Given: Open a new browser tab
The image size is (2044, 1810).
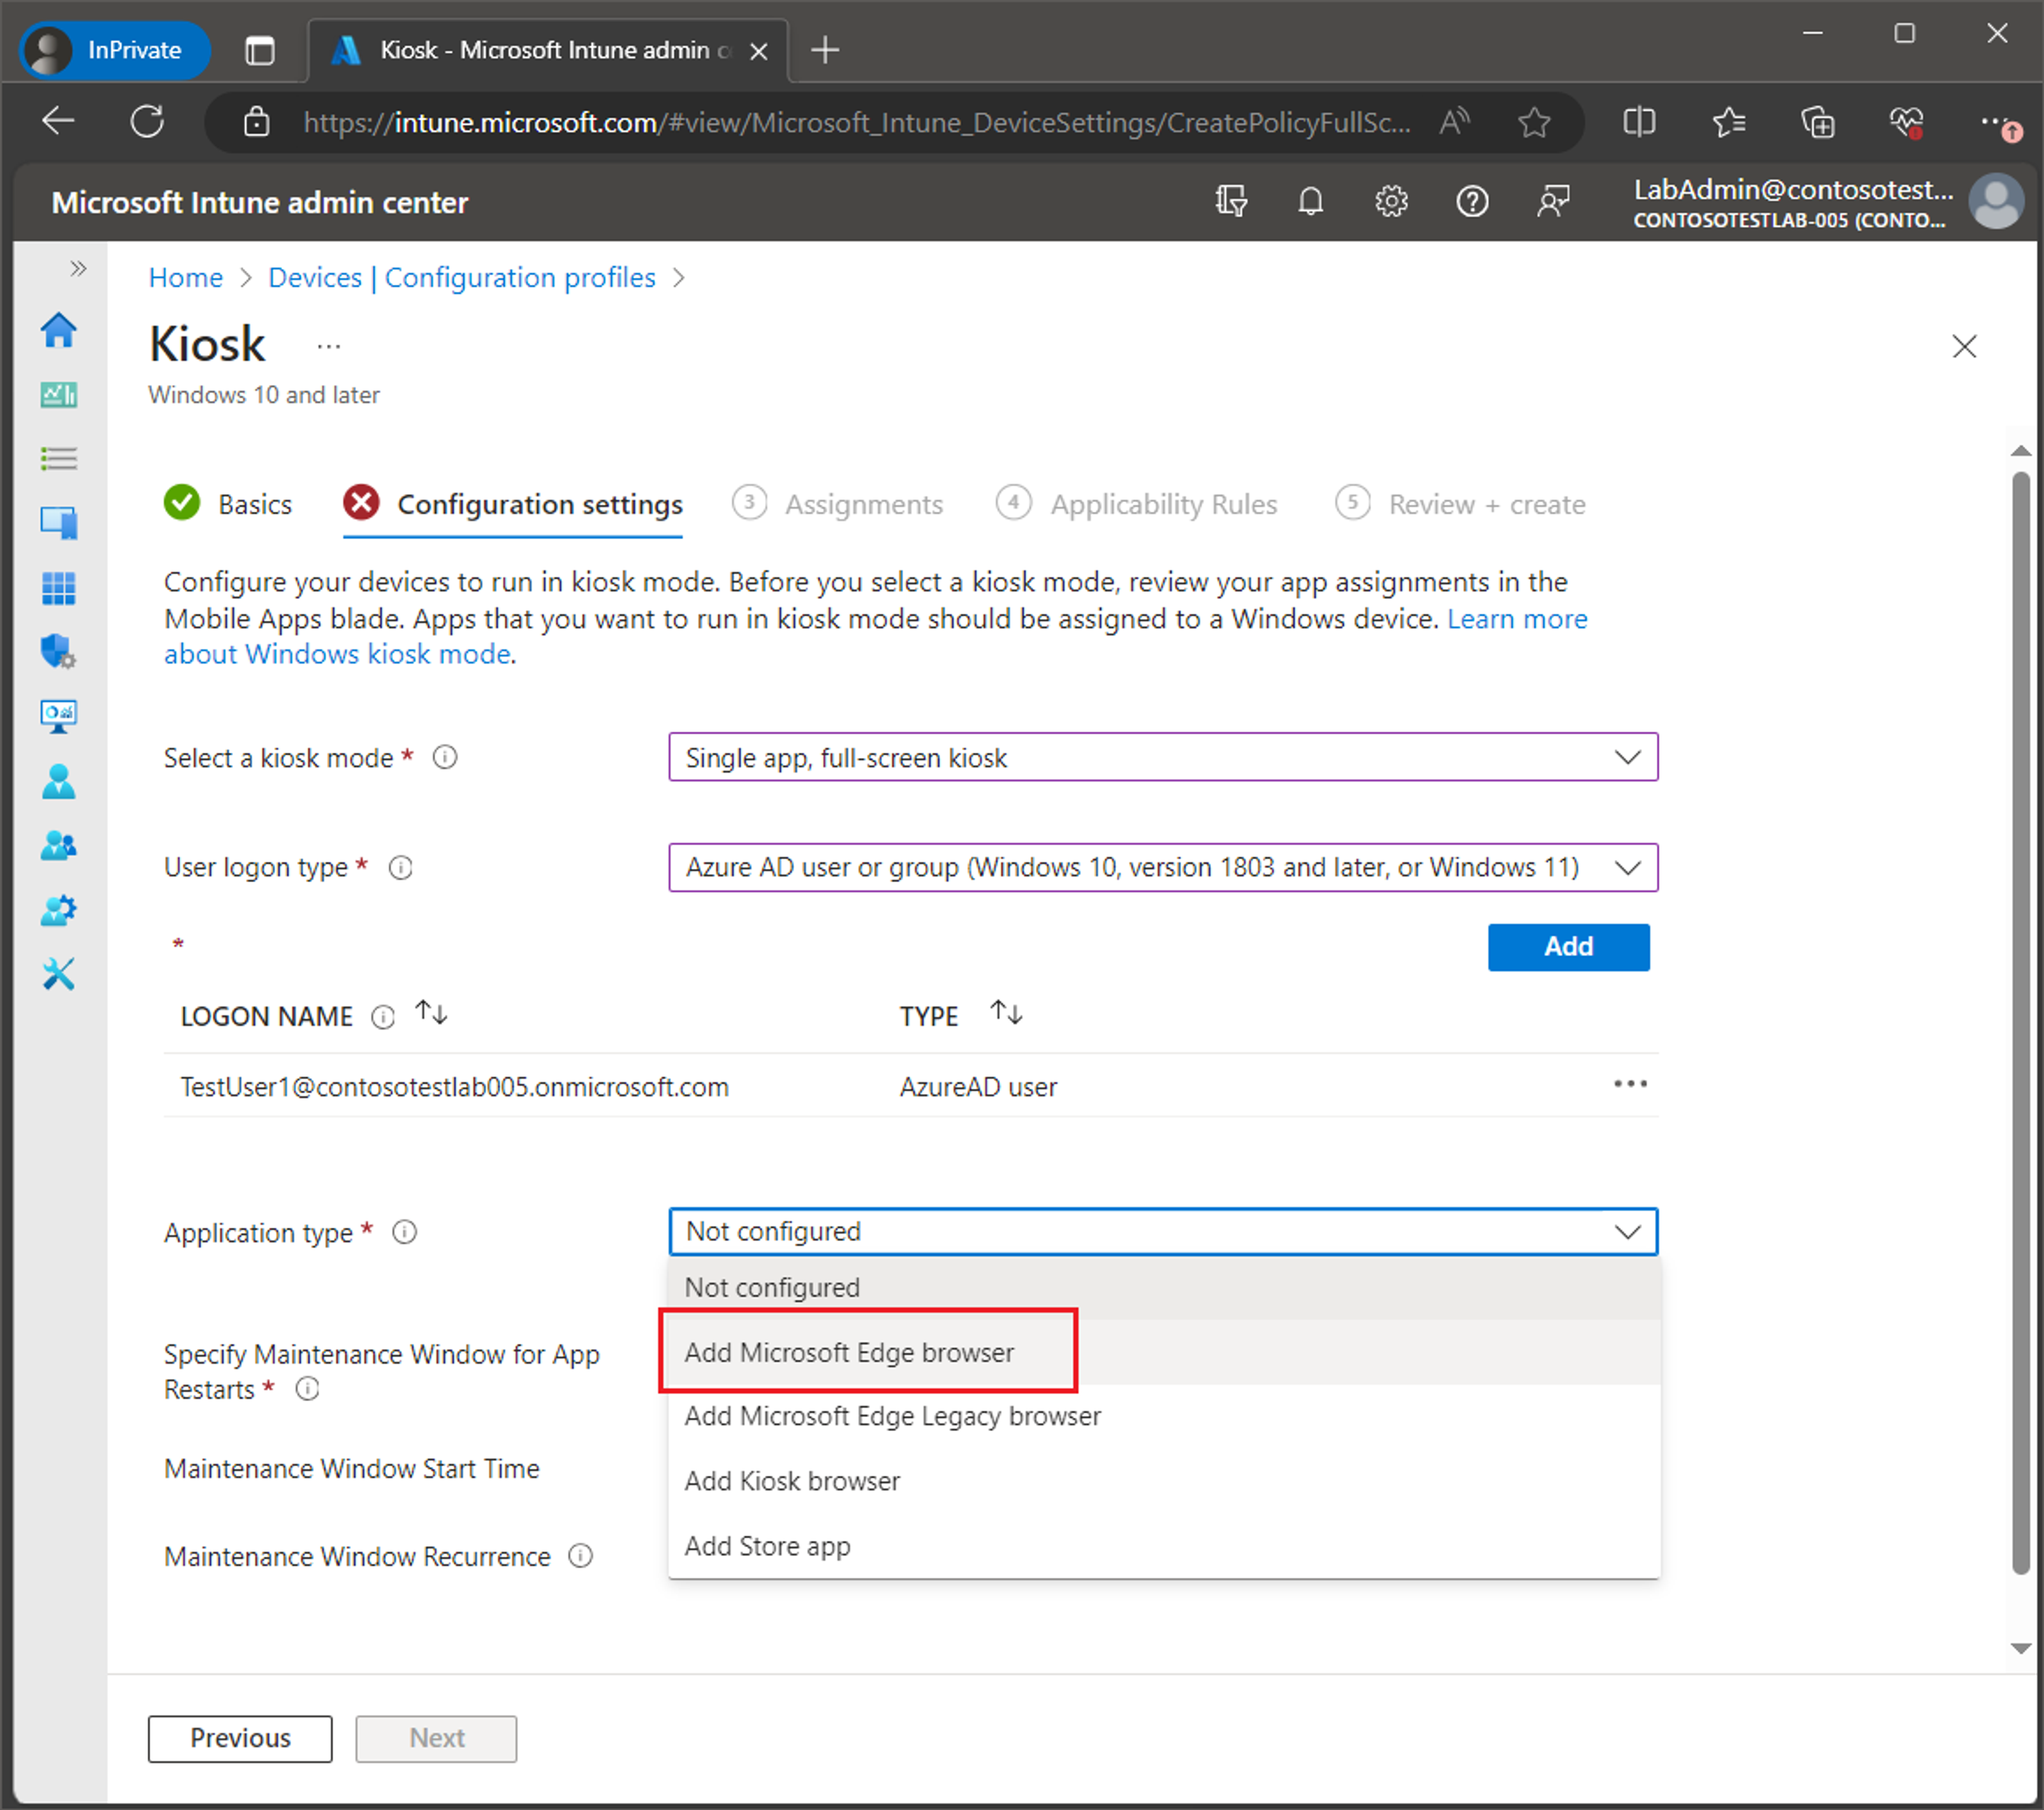Looking at the screenshot, I should click(x=824, y=50).
